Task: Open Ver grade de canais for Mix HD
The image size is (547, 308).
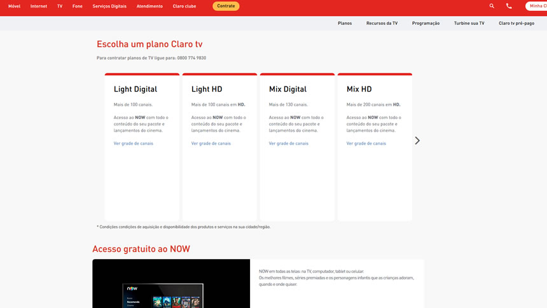Action: (x=366, y=144)
